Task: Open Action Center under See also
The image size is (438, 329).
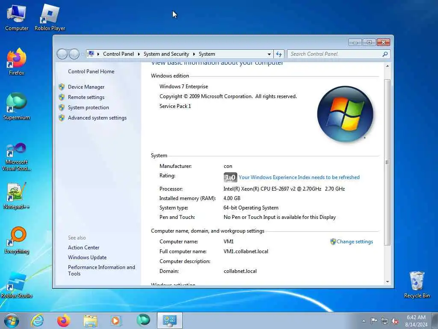Action: coord(83,248)
